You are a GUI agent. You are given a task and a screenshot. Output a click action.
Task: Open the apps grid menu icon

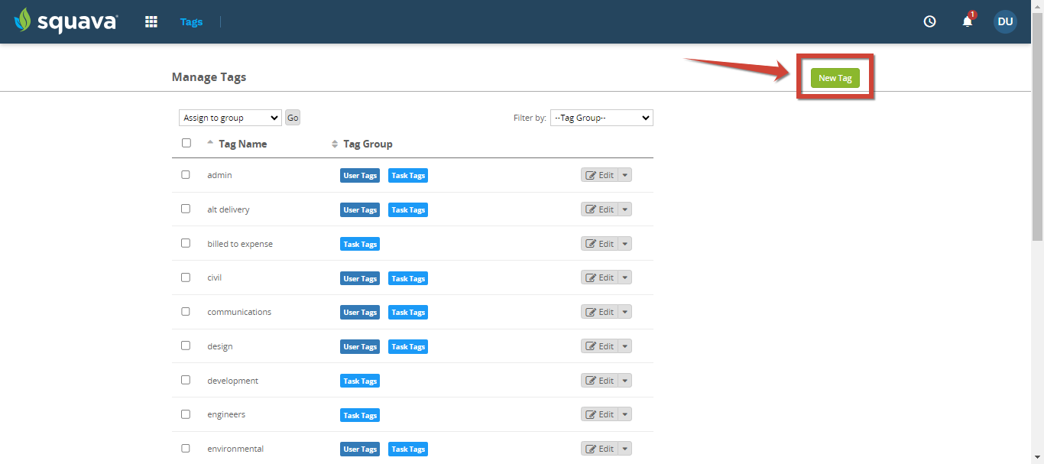click(x=151, y=21)
